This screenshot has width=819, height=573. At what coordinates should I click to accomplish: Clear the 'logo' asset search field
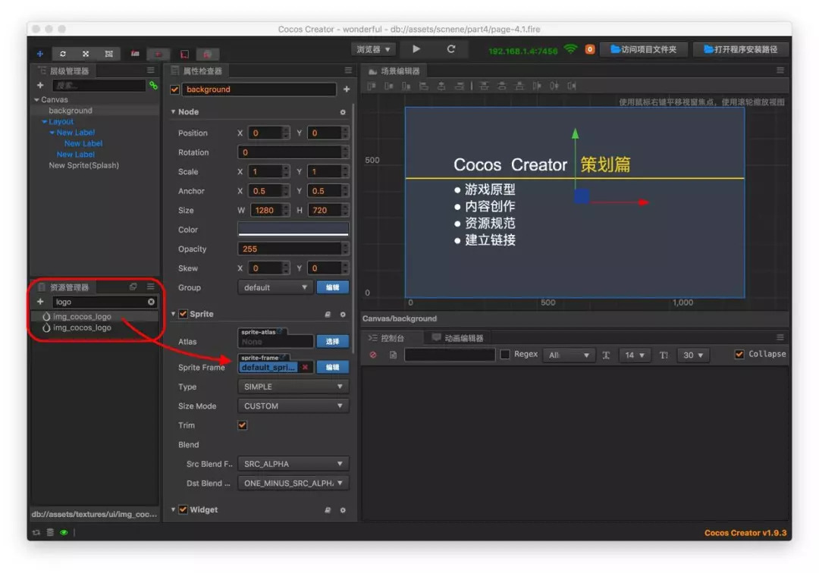151,302
